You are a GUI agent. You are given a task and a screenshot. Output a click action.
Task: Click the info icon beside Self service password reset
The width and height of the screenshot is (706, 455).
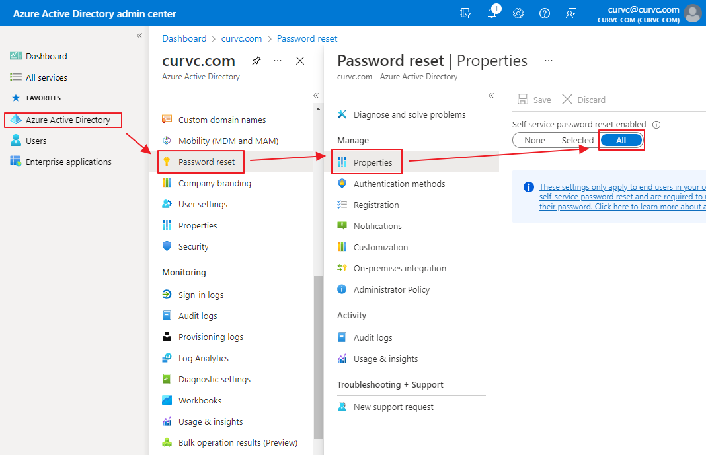click(x=656, y=125)
